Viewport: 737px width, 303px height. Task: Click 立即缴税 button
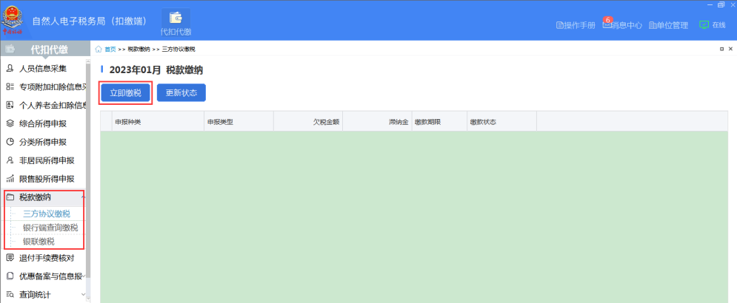(125, 93)
